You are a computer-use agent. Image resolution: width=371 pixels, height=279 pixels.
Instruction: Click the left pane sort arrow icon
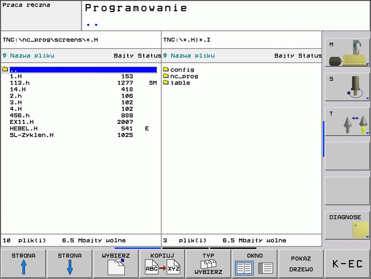click(4, 56)
